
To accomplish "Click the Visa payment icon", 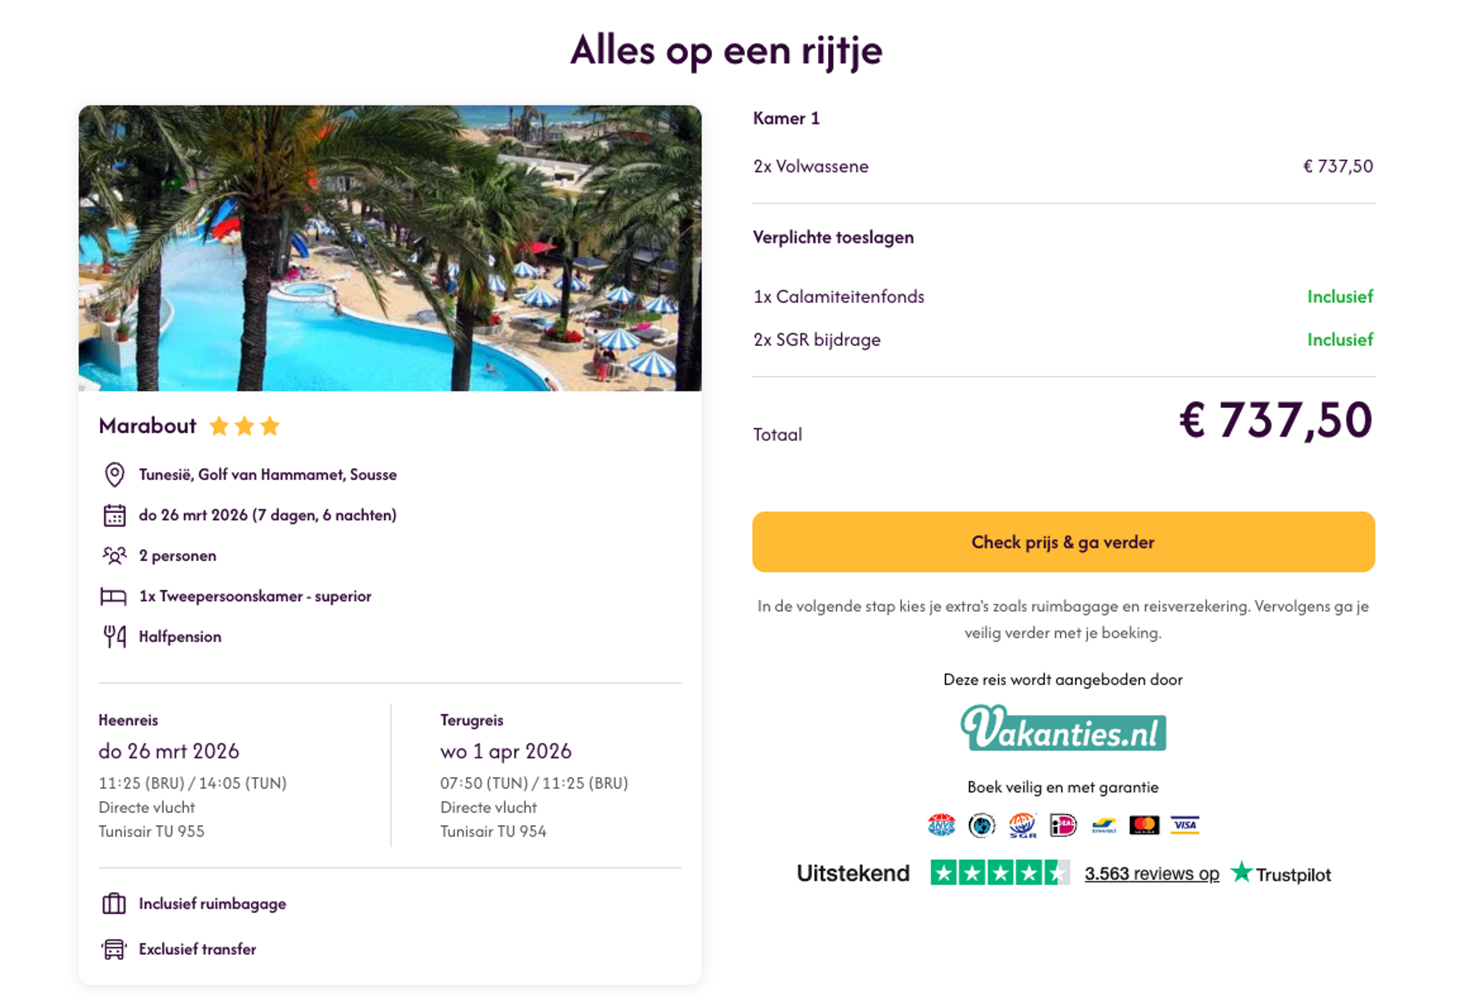I will [1185, 825].
